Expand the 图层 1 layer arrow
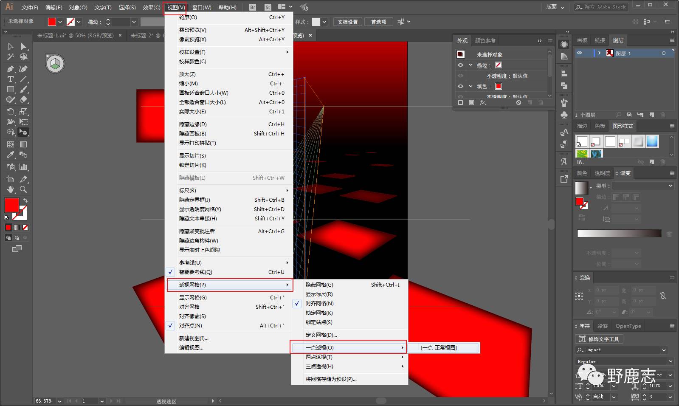Screen dimensions: 679x406 599,53
